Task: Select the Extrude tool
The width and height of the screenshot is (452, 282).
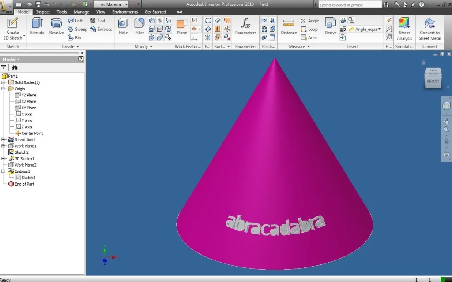Action: tap(37, 26)
